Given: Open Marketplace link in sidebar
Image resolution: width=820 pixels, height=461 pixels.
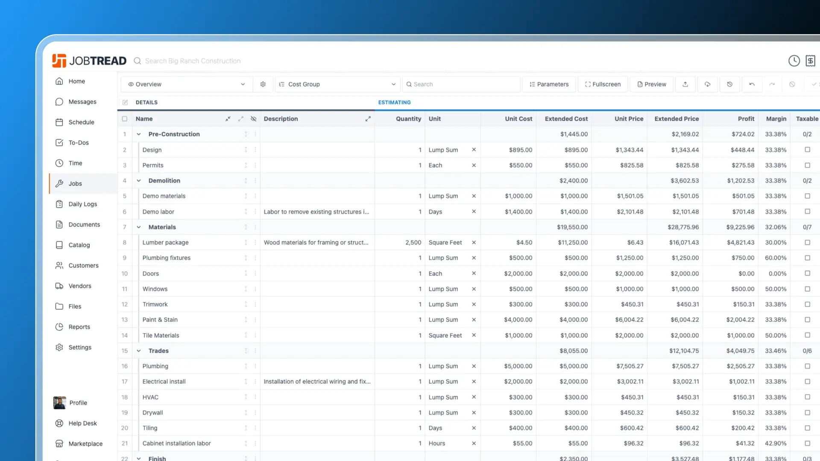Looking at the screenshot, I should pyautogui.click(x=83, y=444).
